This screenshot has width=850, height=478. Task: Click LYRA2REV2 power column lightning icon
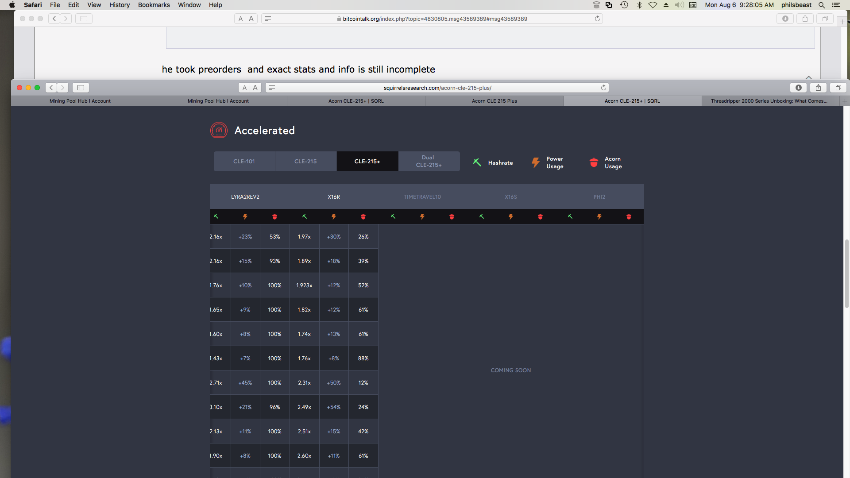tap(245, 217)
